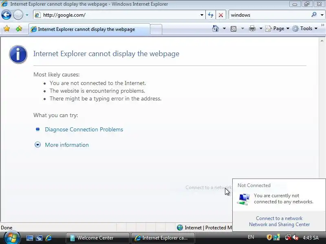This screenshot has width=326, height=244.
Task: Click the Home page icon
Action: coord(216,28)
